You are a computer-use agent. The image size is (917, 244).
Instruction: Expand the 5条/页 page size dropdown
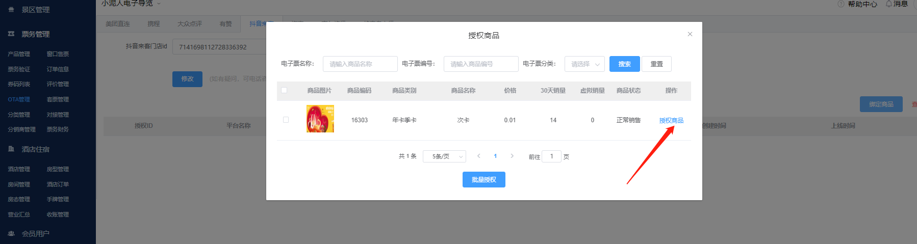pyautogui.click(x=444, y=156)
